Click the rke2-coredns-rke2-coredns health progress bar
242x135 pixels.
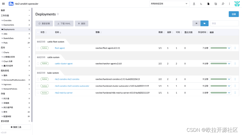tap(219, 79)
